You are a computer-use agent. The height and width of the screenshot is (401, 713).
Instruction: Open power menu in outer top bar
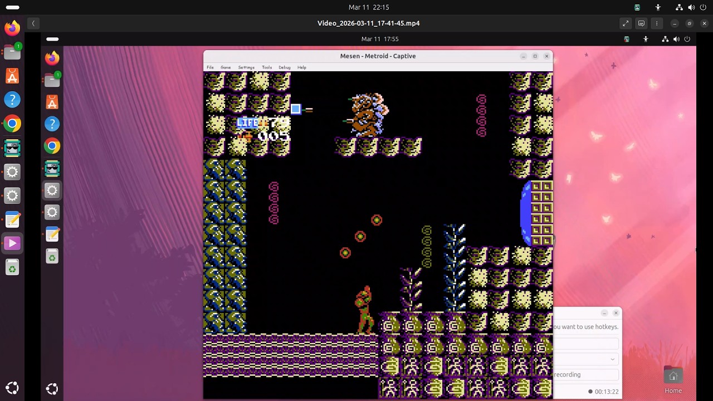coord(704,7)
